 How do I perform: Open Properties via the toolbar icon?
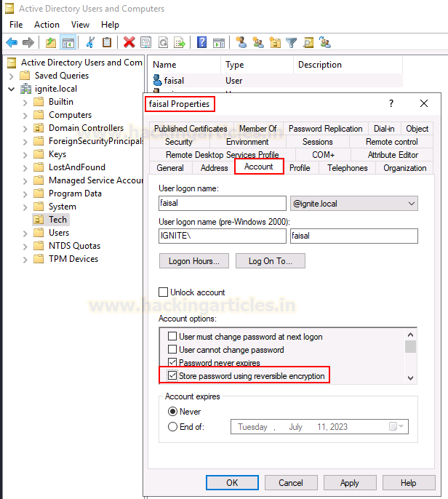(x=145, y=42)
